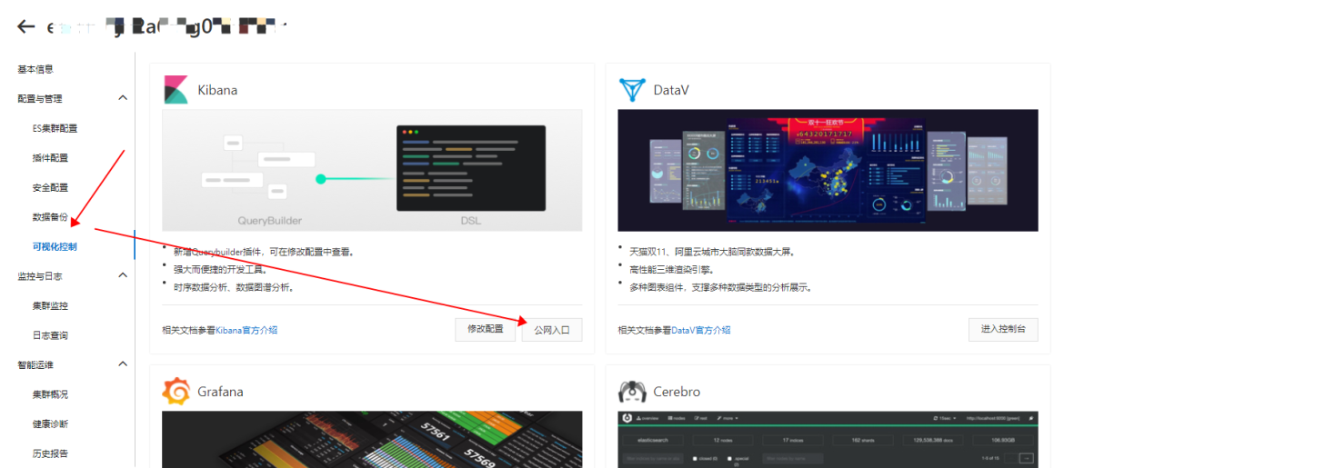Viewport: 1335px width, 468px height.
Task: Click the line starting with 多种图表组件
Action: tap(719, 287)
